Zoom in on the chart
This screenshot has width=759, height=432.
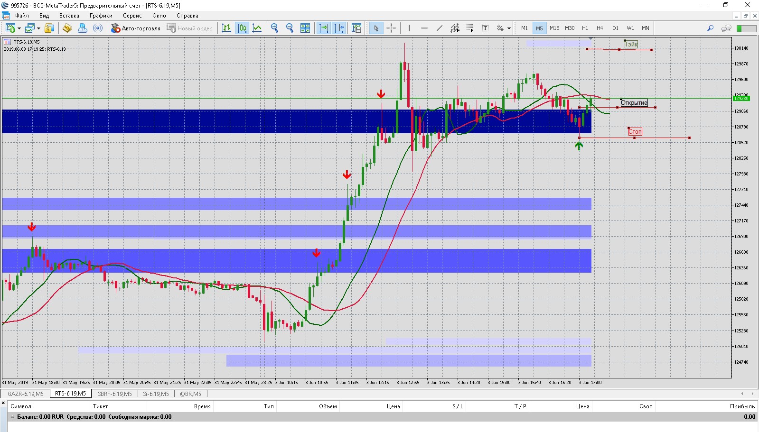pyautogui.click(x=274, y=28)
